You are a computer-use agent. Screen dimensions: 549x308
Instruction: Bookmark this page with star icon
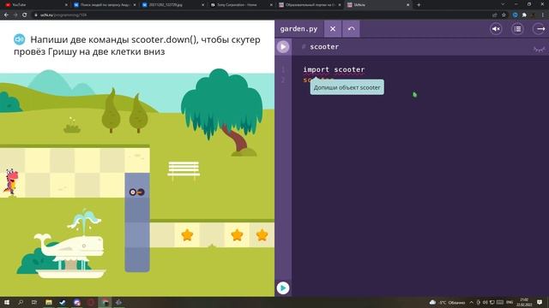coord(504,15)
